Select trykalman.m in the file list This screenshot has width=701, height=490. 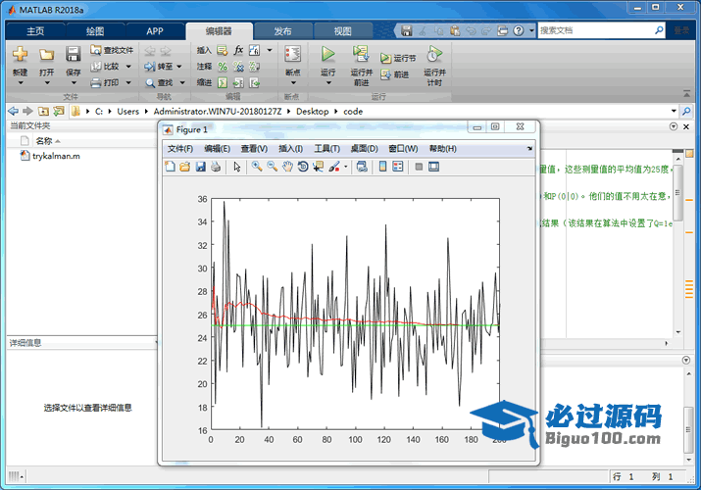tap(56, 155)
